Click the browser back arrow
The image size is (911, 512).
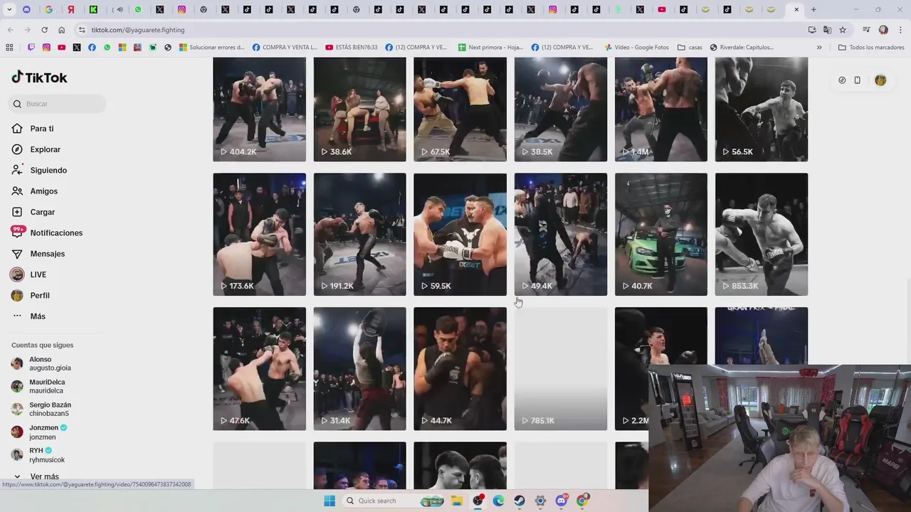click(10, 30)
